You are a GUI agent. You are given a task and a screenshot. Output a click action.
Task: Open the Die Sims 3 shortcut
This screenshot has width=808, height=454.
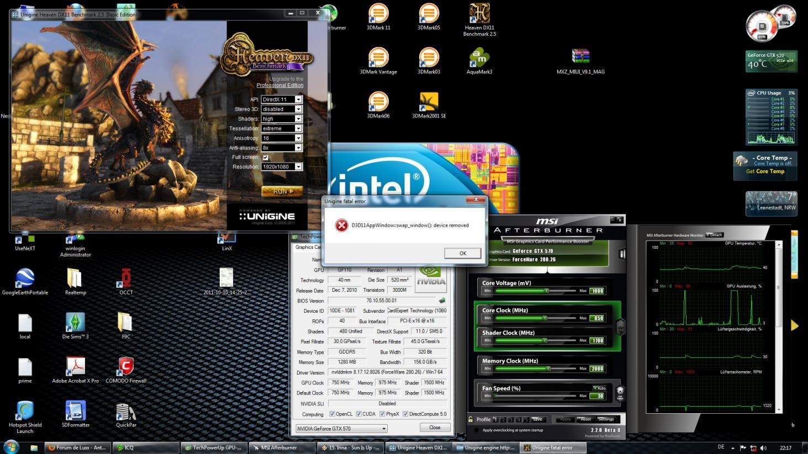[x=75, y=325]
